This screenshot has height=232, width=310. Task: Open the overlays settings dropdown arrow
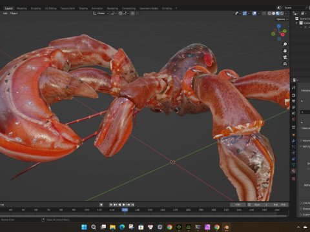point(258,14)
